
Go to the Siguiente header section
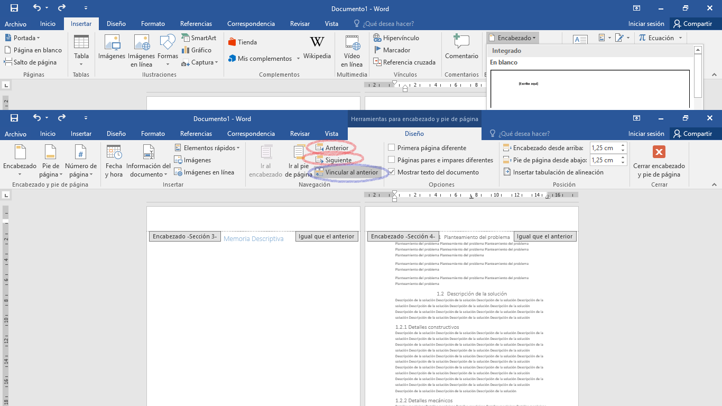[334, 160]
